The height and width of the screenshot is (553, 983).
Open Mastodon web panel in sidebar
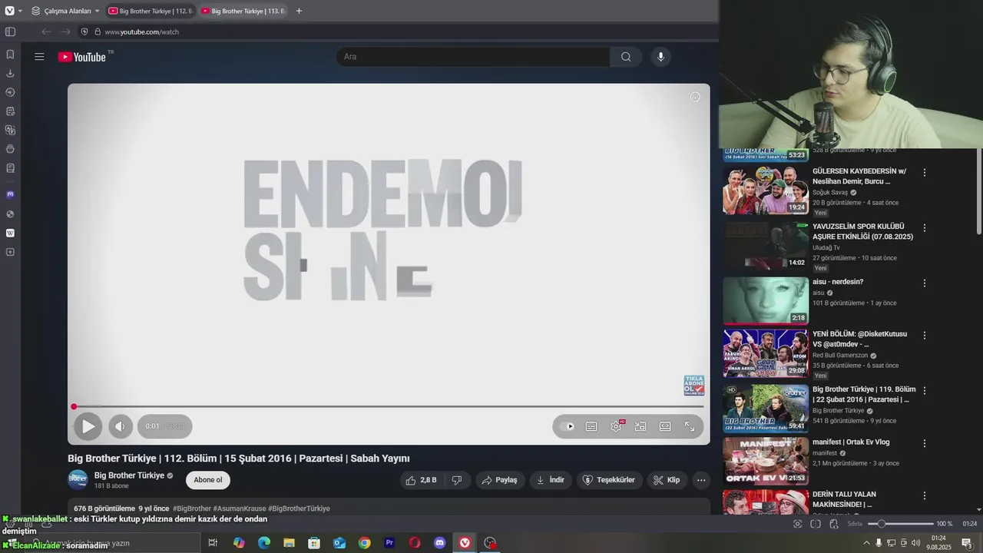coord(10,194)
